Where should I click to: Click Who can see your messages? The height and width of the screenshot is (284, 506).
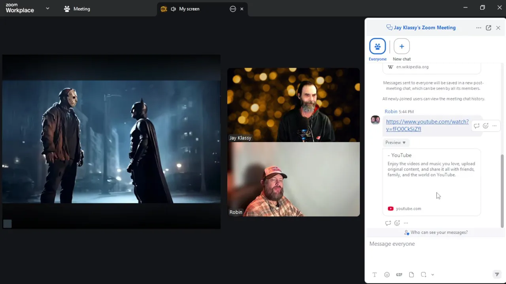tap(436, 232)
